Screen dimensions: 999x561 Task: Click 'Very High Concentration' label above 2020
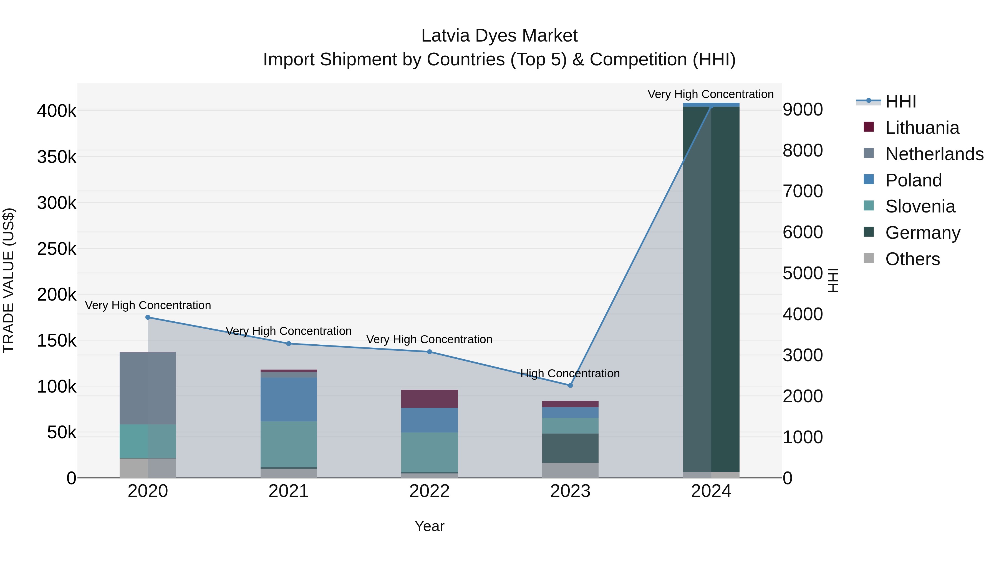(x=148, y=306)
